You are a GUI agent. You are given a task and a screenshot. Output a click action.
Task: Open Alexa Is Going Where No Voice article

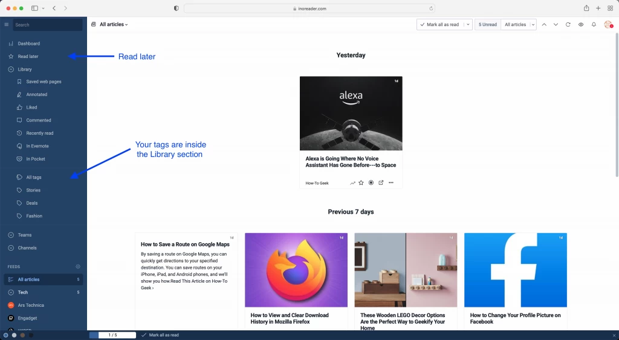(351, 162)
